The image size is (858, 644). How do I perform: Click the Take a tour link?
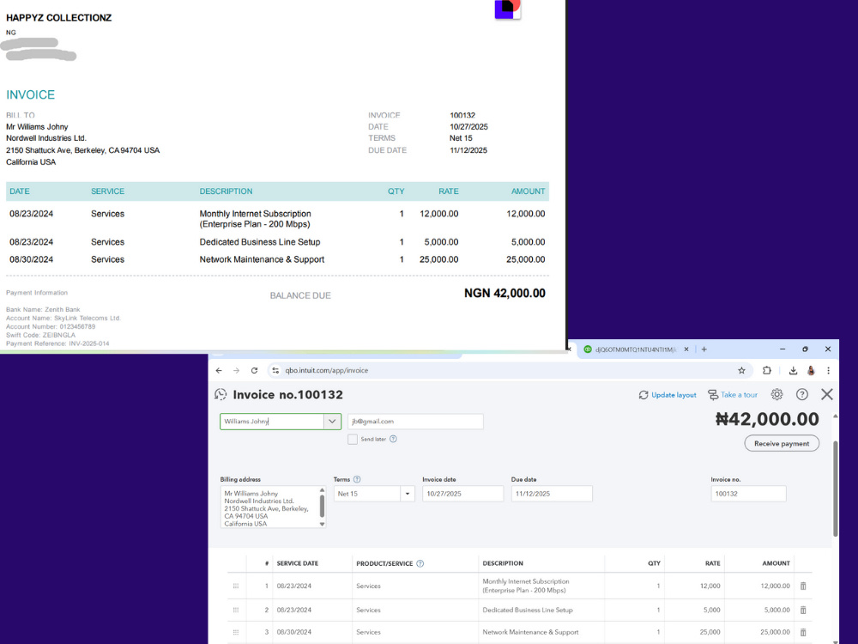click(733, 395)
